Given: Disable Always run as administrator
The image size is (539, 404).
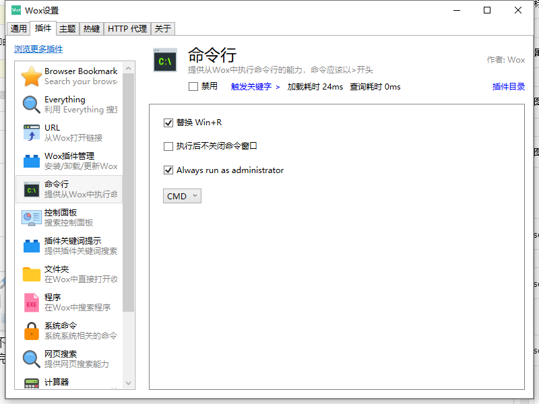Looking at the screenshot, I should [x=168, y=170].
